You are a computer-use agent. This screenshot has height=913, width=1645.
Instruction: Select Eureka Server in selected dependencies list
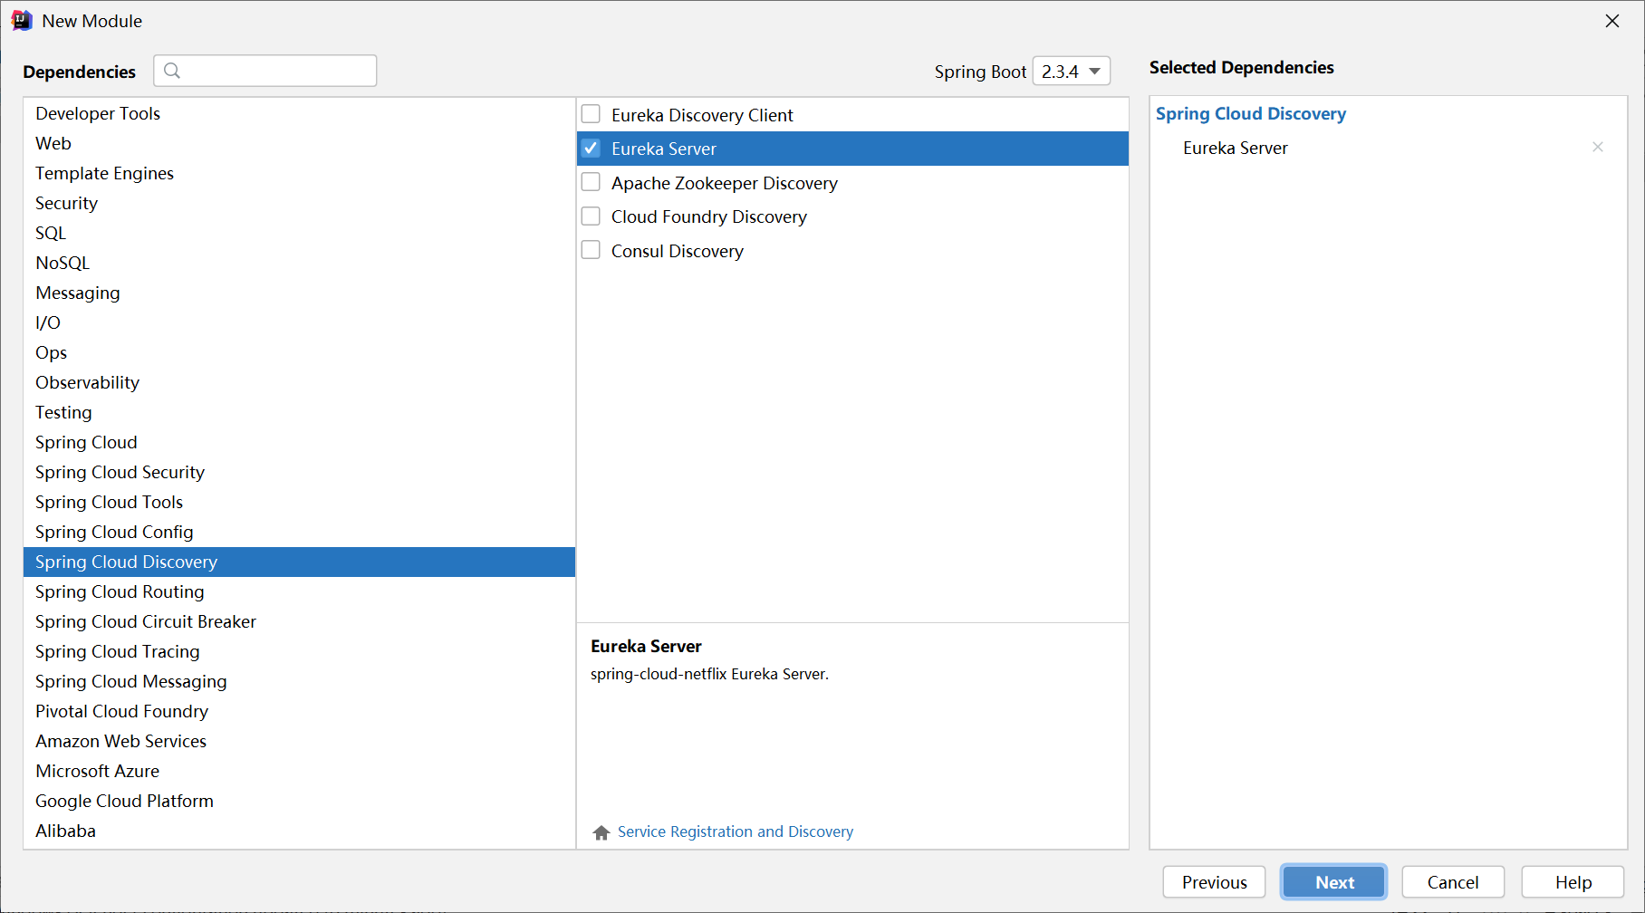[x=1236, y=148]
